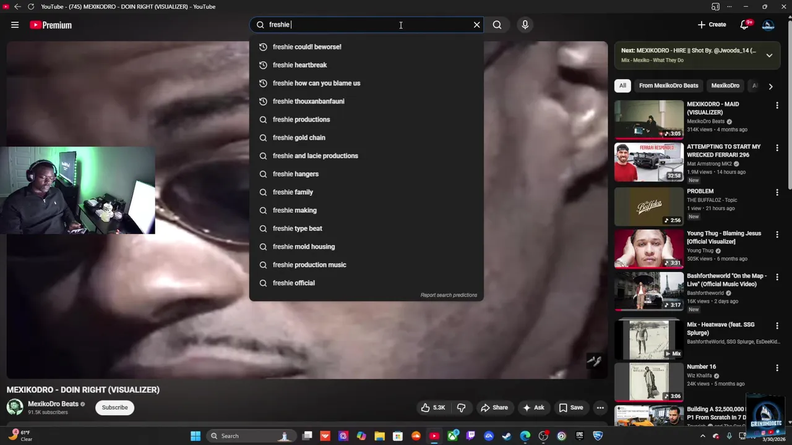Screen dimensions: 792x445
Task: Dislike the video
Action: coord(461,407)
